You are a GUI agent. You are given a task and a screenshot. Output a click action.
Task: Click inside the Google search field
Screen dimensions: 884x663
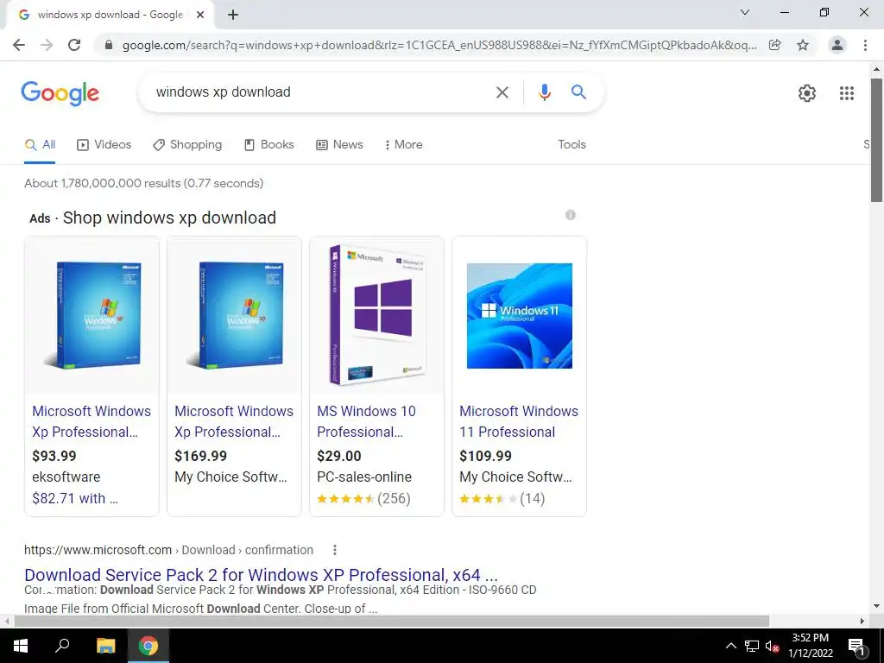pos(316,92)
